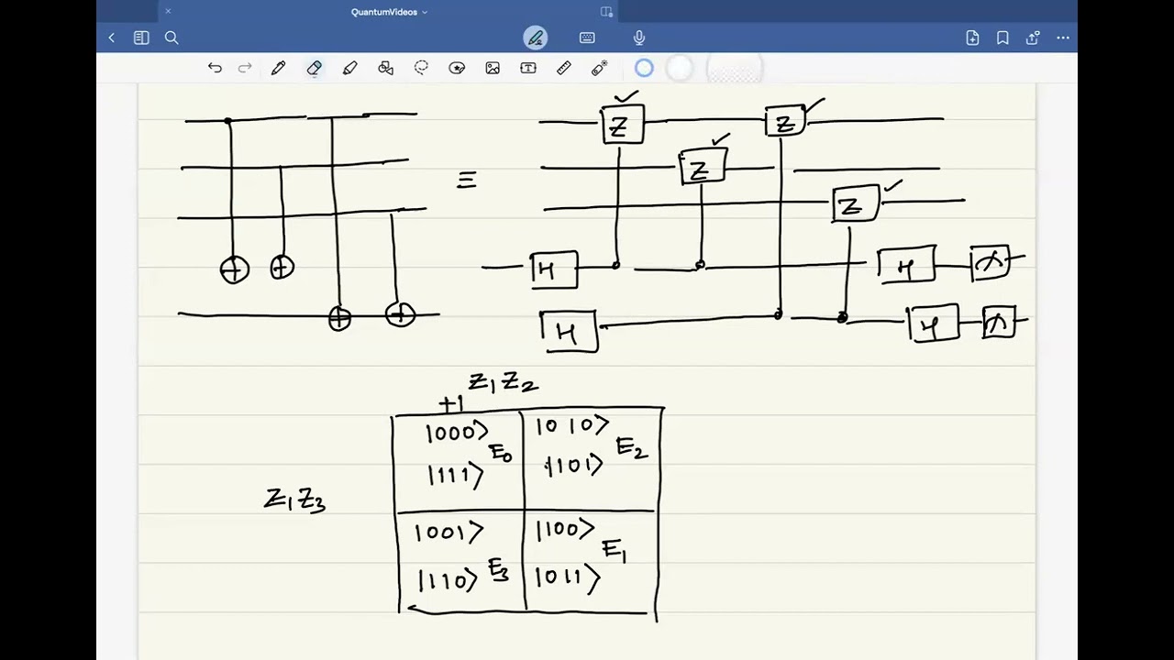Open the more options ellipsis menu
This screenshot has height=660, width=1174.
[x=1063, y=38]
